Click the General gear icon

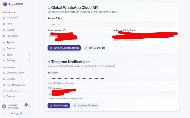(4, 79)
